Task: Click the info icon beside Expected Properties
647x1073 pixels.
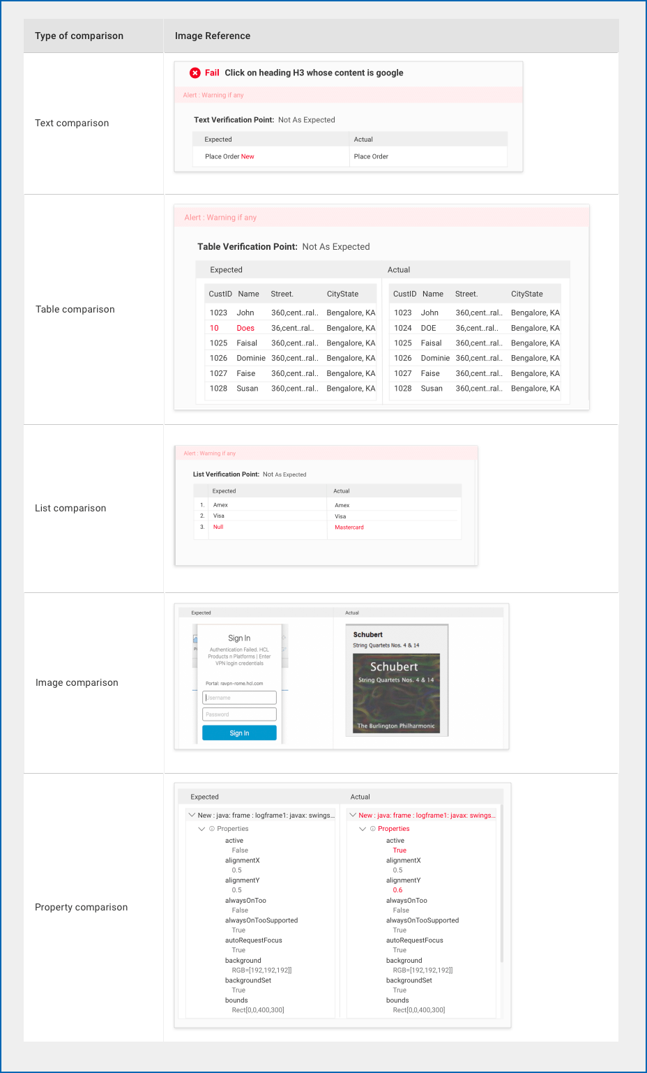Action: point(211,828)
